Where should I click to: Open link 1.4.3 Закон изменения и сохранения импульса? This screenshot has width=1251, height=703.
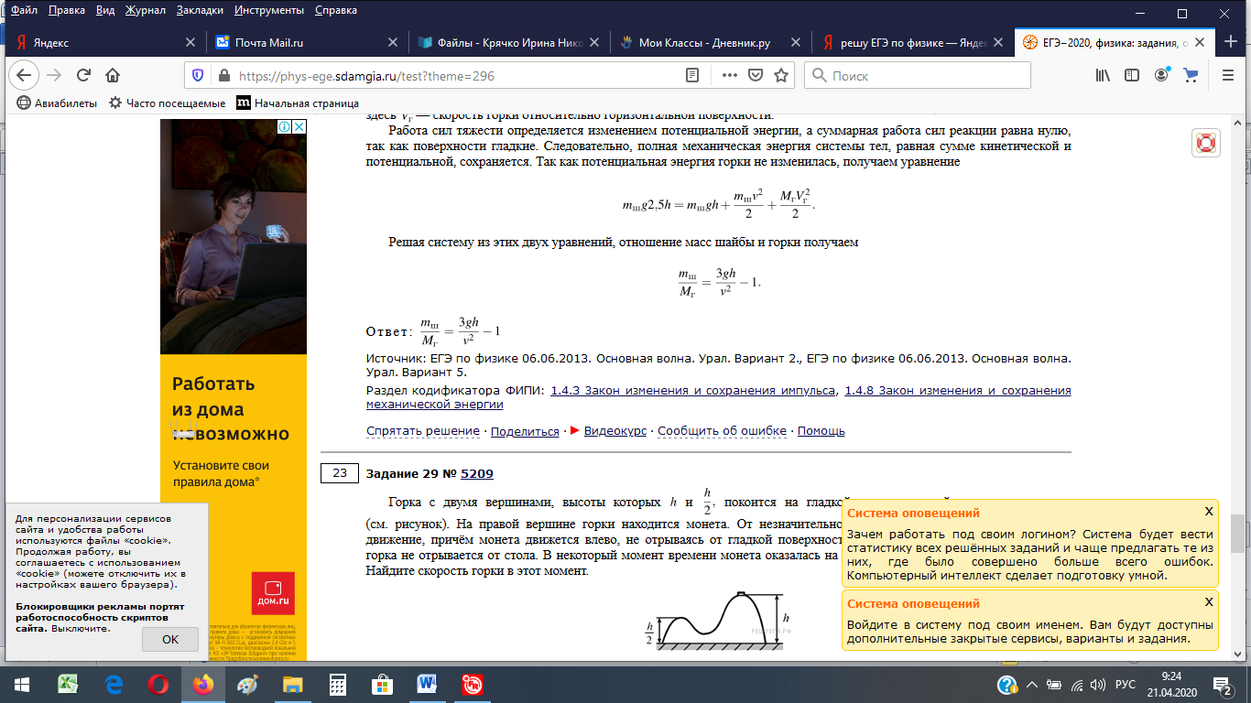(x=693, y=391)
